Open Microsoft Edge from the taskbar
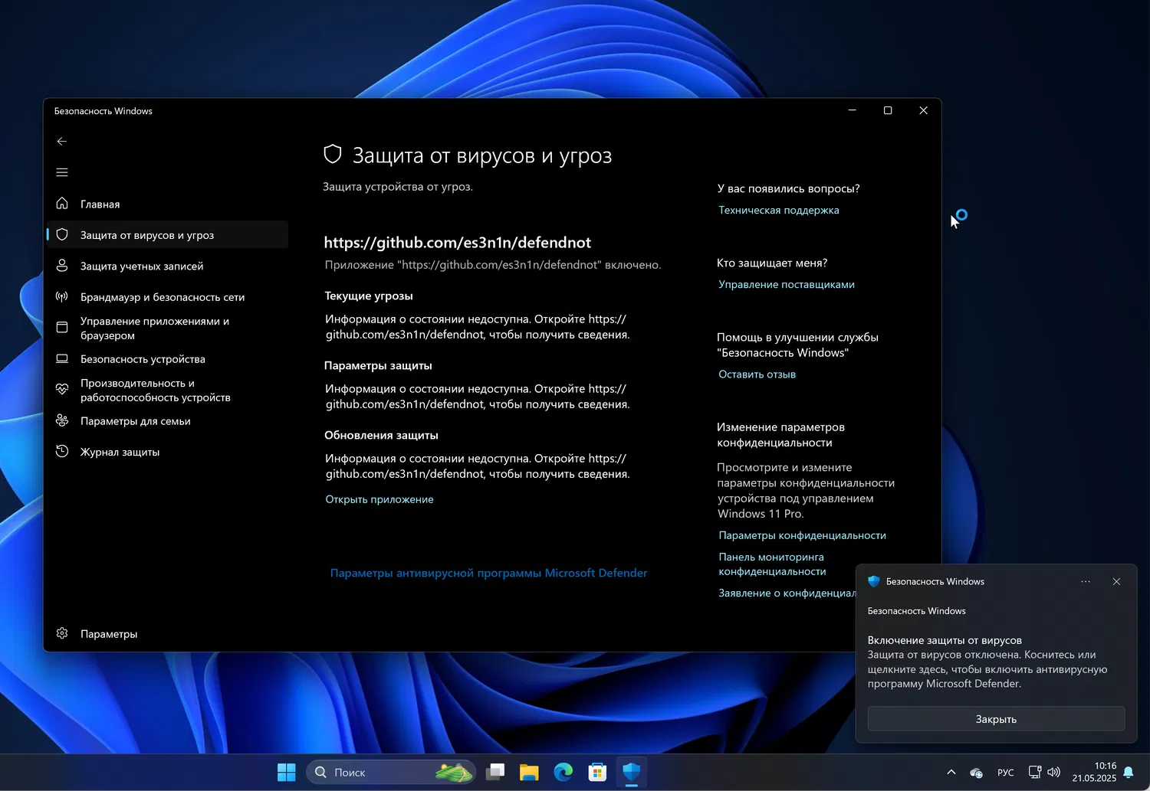 [x=563, y=772]
